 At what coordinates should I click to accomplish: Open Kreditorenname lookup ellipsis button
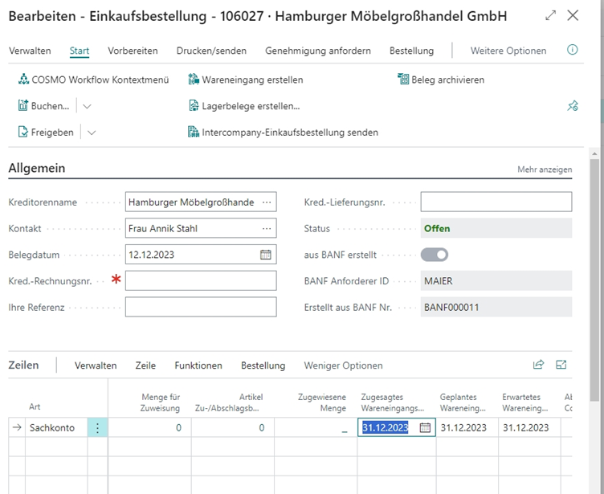point(267,202)
